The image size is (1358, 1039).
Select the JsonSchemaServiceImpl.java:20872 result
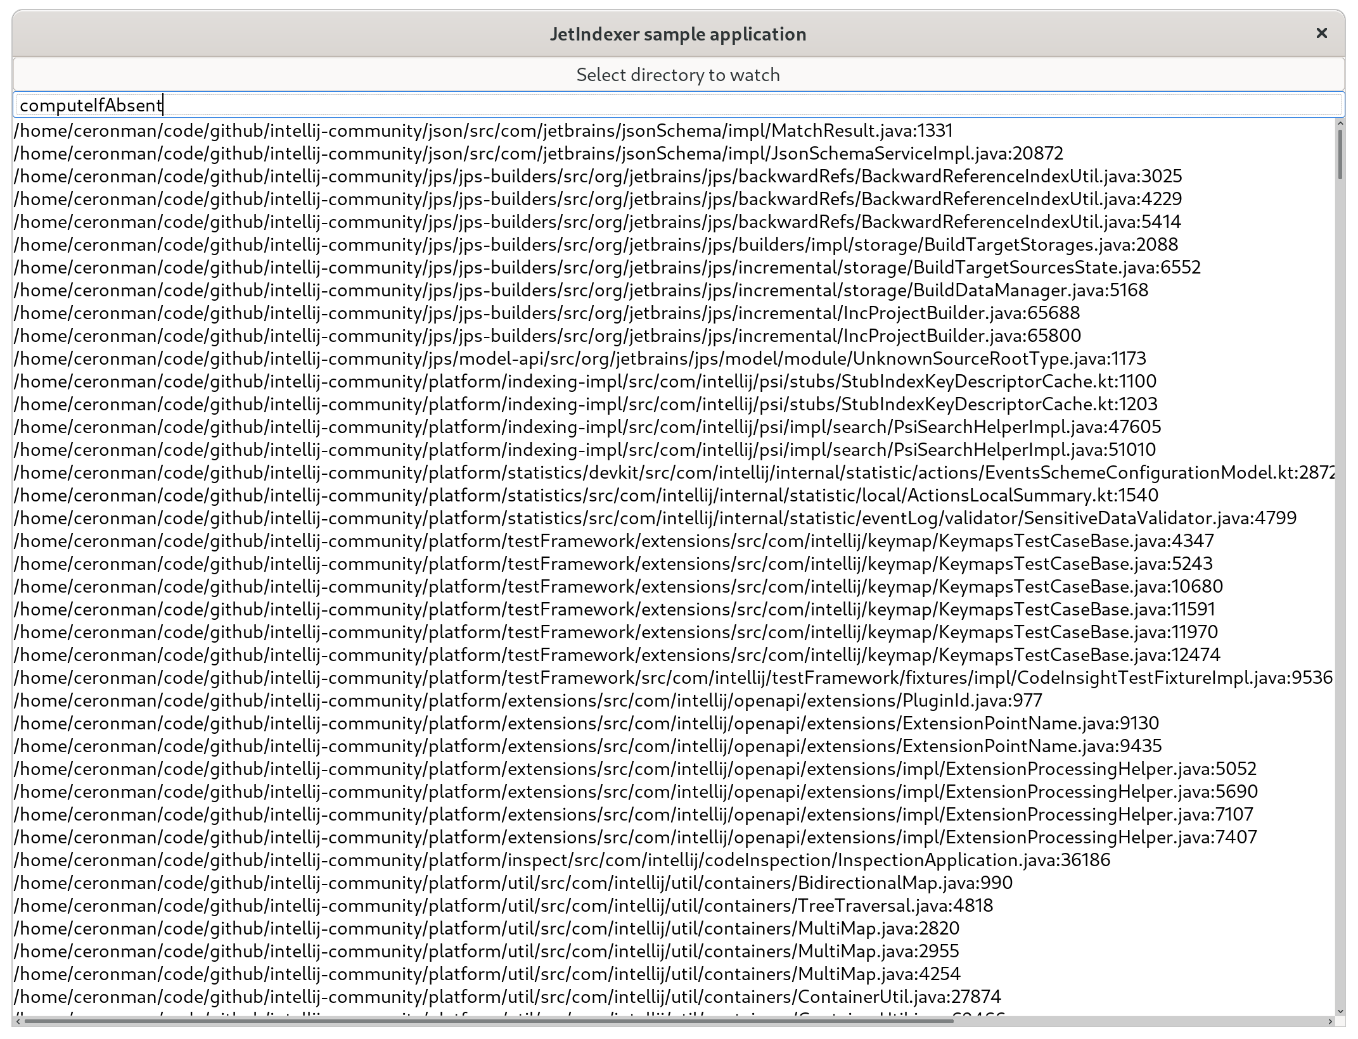[539, 154]
